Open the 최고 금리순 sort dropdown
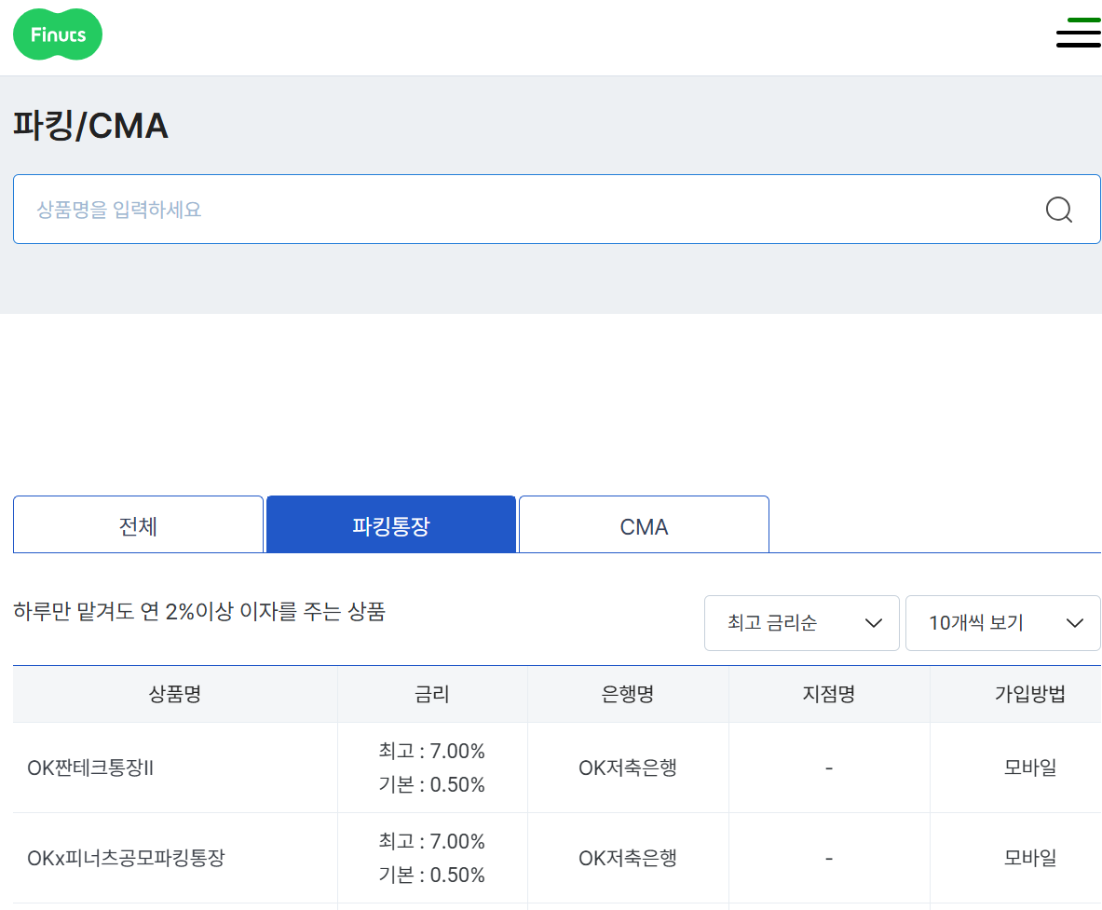 (x=802, y=622)
